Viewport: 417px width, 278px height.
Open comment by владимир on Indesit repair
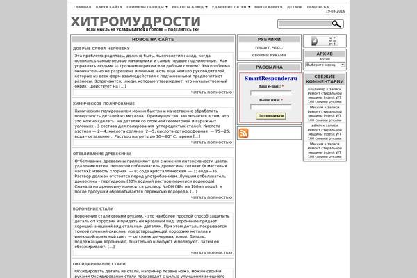(x=325, y=95)
